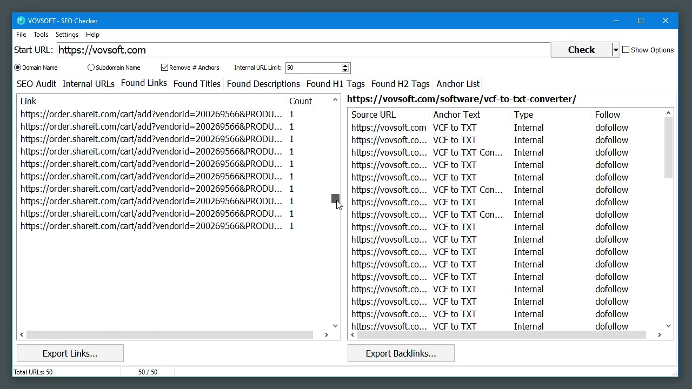The height and width of the screenshot is (389, 692).
Task: Disable the Remove # Anchors checkbox
Action: click(164, 67)
